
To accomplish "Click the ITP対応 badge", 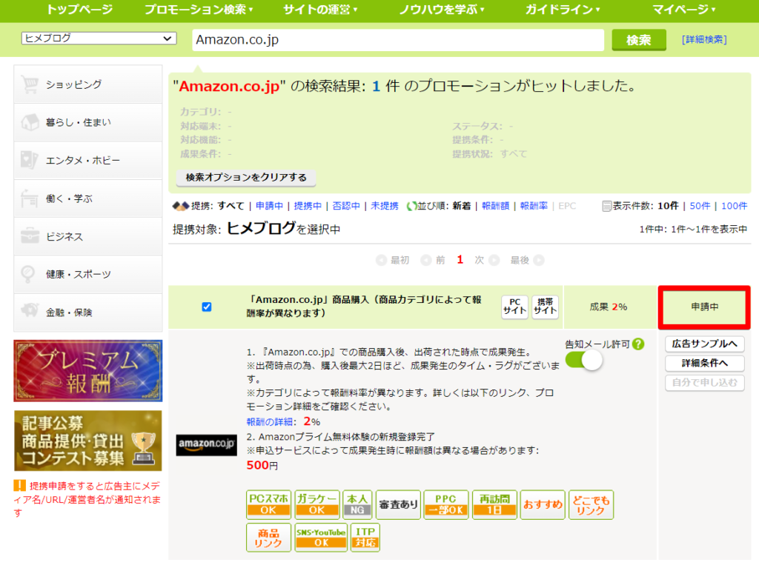I will 365,538.
